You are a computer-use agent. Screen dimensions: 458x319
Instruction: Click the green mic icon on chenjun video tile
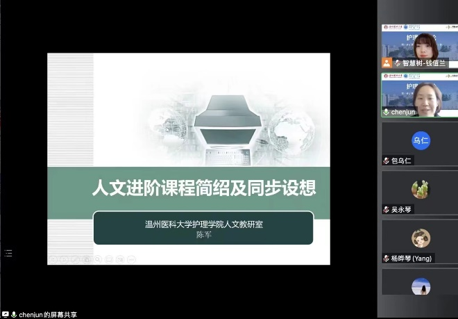tap(386, 111)
